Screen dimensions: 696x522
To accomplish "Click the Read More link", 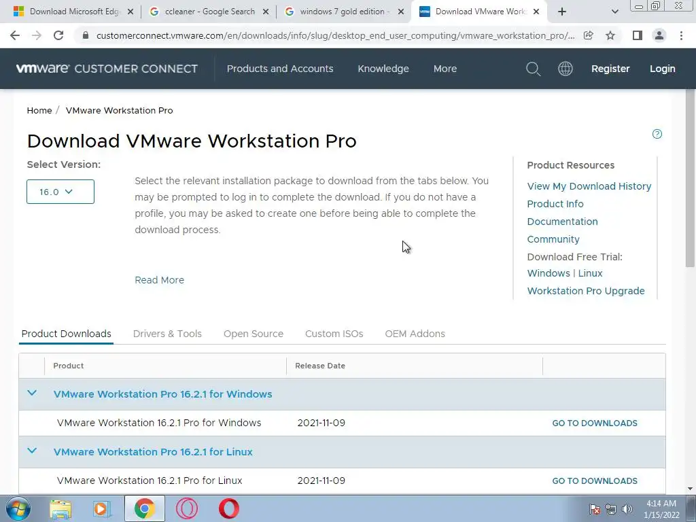I will [x=159, y=280].
